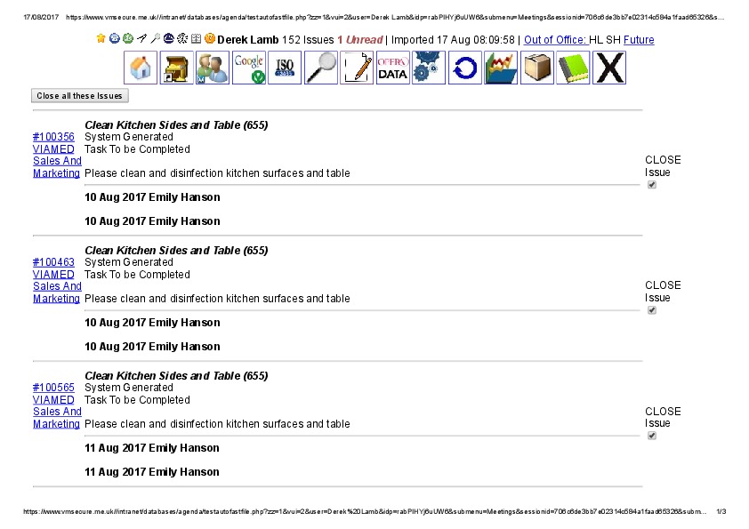This screenshot has height=529, width=749.
Task: Open the ISO standards icon
Action: pos(285,68)
